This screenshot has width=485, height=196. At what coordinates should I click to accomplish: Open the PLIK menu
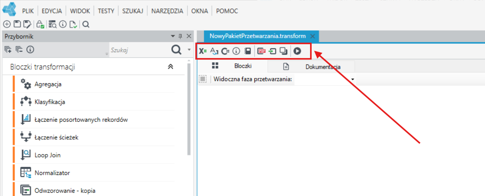(28, 11)
